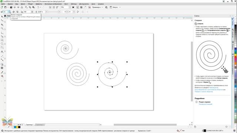Toggle show guidelines button

(85, 7)
